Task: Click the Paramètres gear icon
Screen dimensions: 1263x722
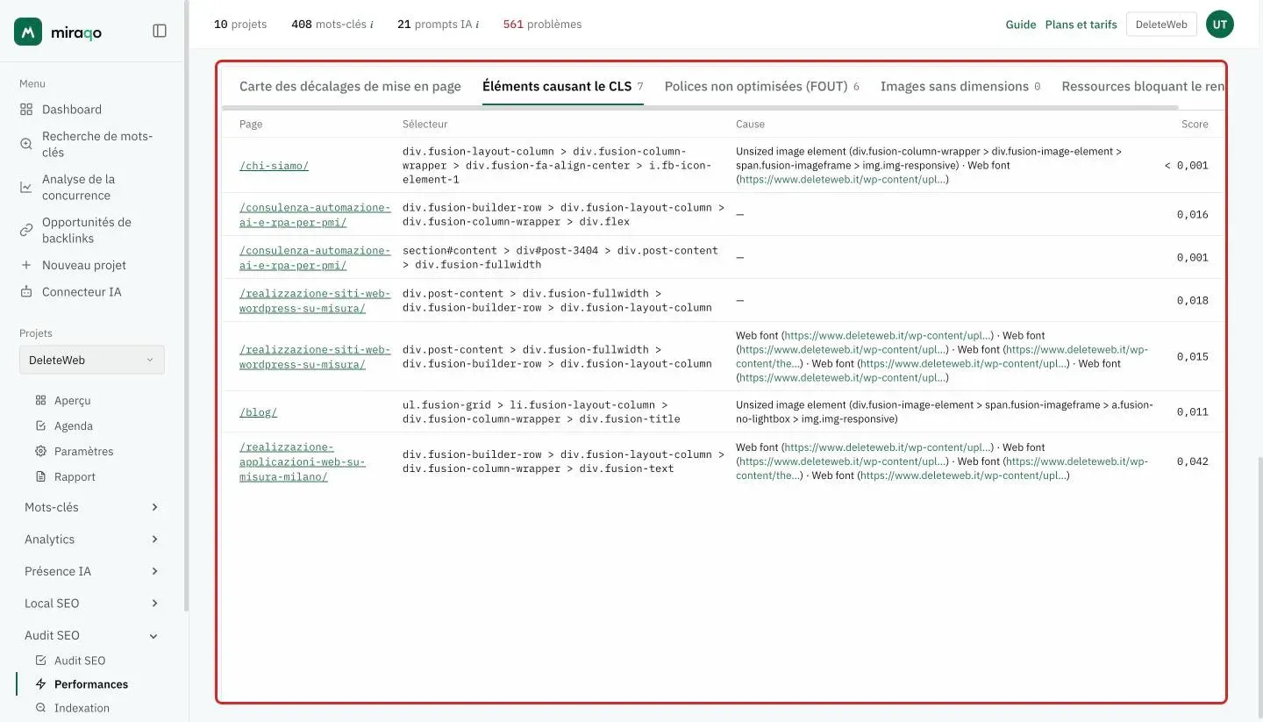Action: (40, 451)
